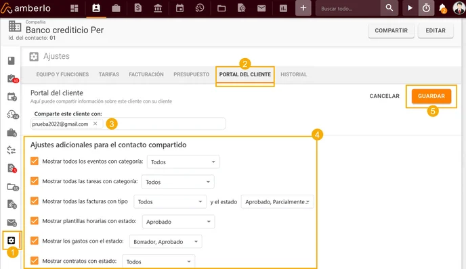
Task: Open the time entries dollar-clock sidebar icon
Action: click(12, 114)
